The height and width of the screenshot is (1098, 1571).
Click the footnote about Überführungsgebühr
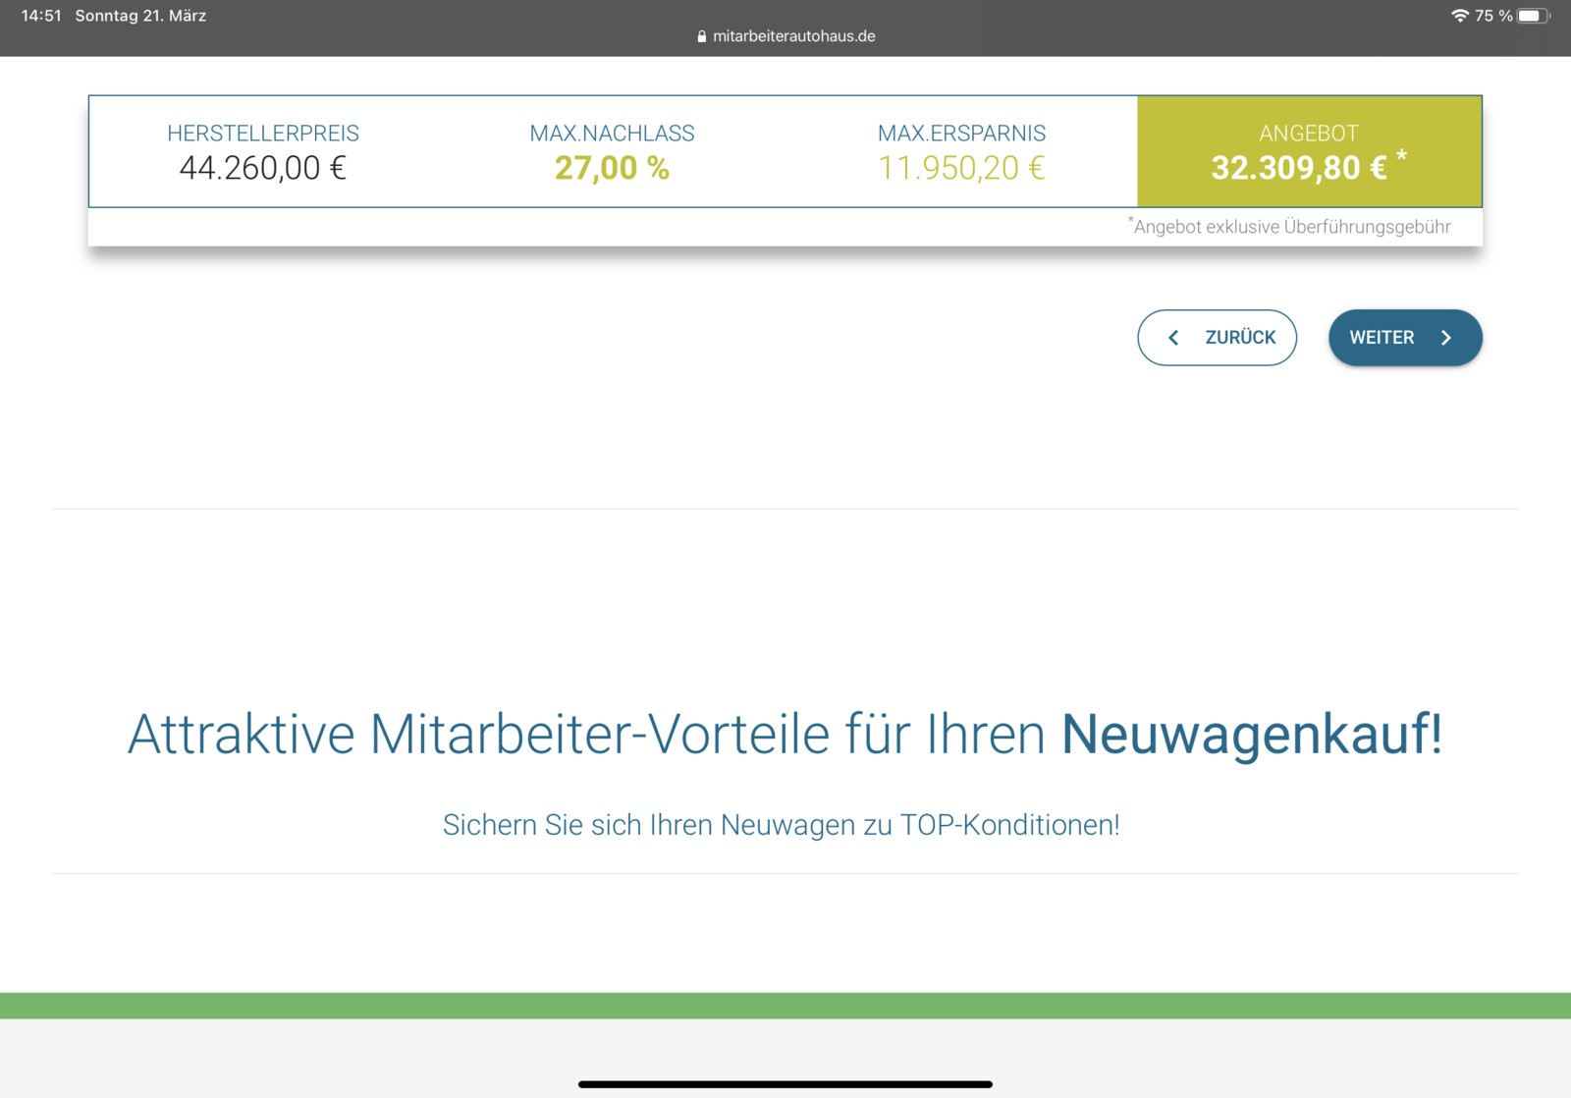[1289, 227]
